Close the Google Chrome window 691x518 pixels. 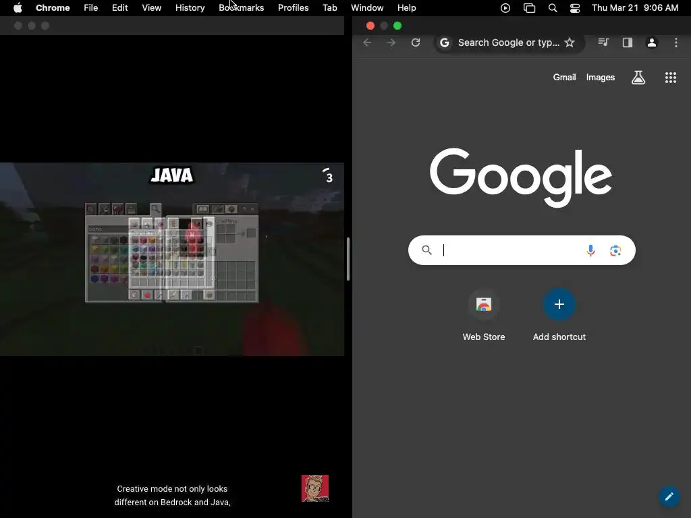[370, 26]
